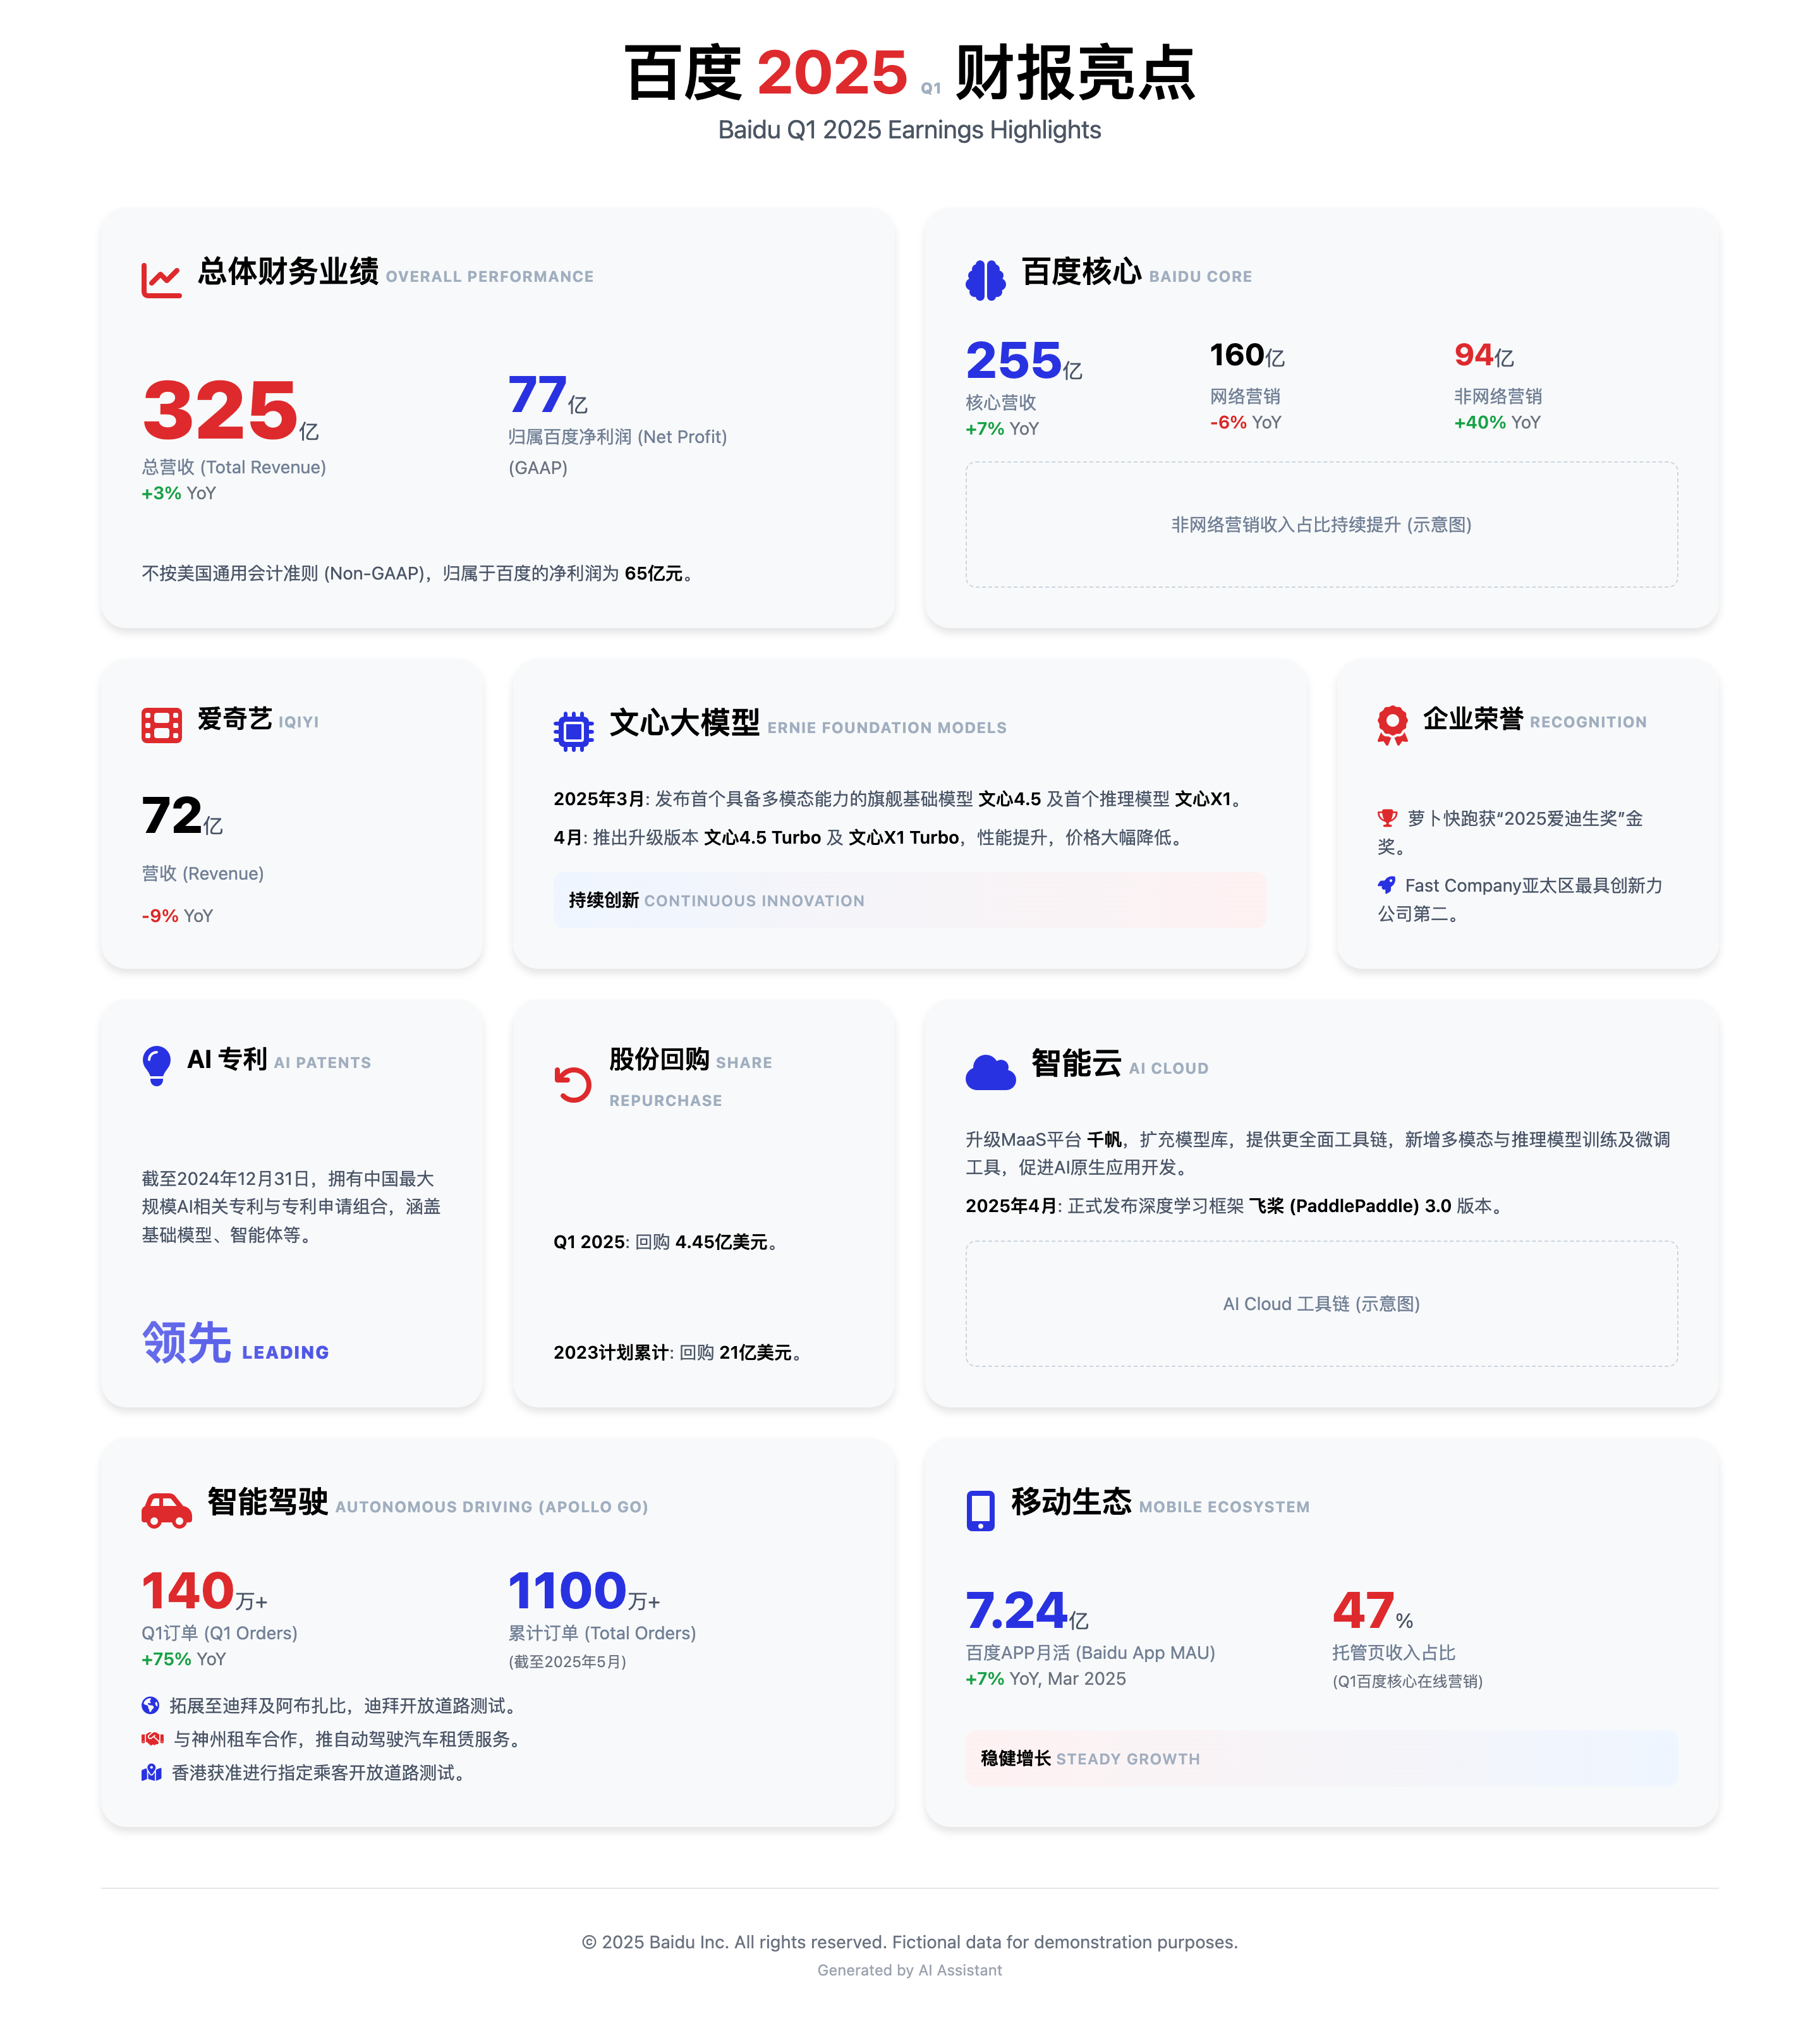Click the award ribbon icon beside 企业荣誉

coord(1392,725)
